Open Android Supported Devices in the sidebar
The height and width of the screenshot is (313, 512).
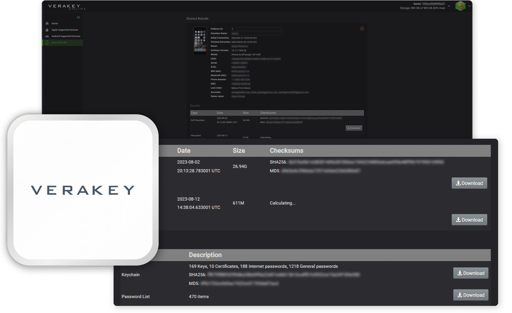pos(66,36)
